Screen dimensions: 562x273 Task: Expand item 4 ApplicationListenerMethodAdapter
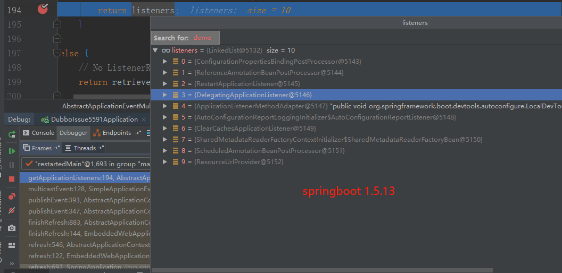pyautogui.click(x=165, y=106)
